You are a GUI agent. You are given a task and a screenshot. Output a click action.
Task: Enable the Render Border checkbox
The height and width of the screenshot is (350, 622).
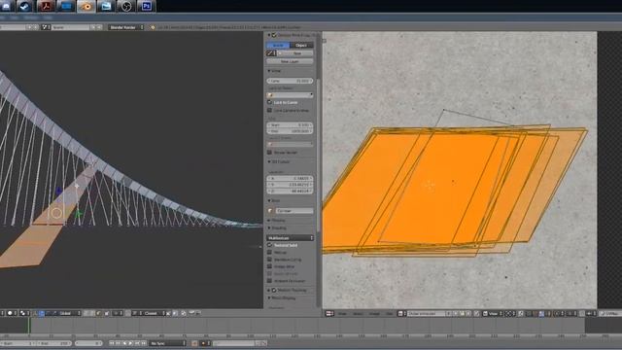click(270, 153)
